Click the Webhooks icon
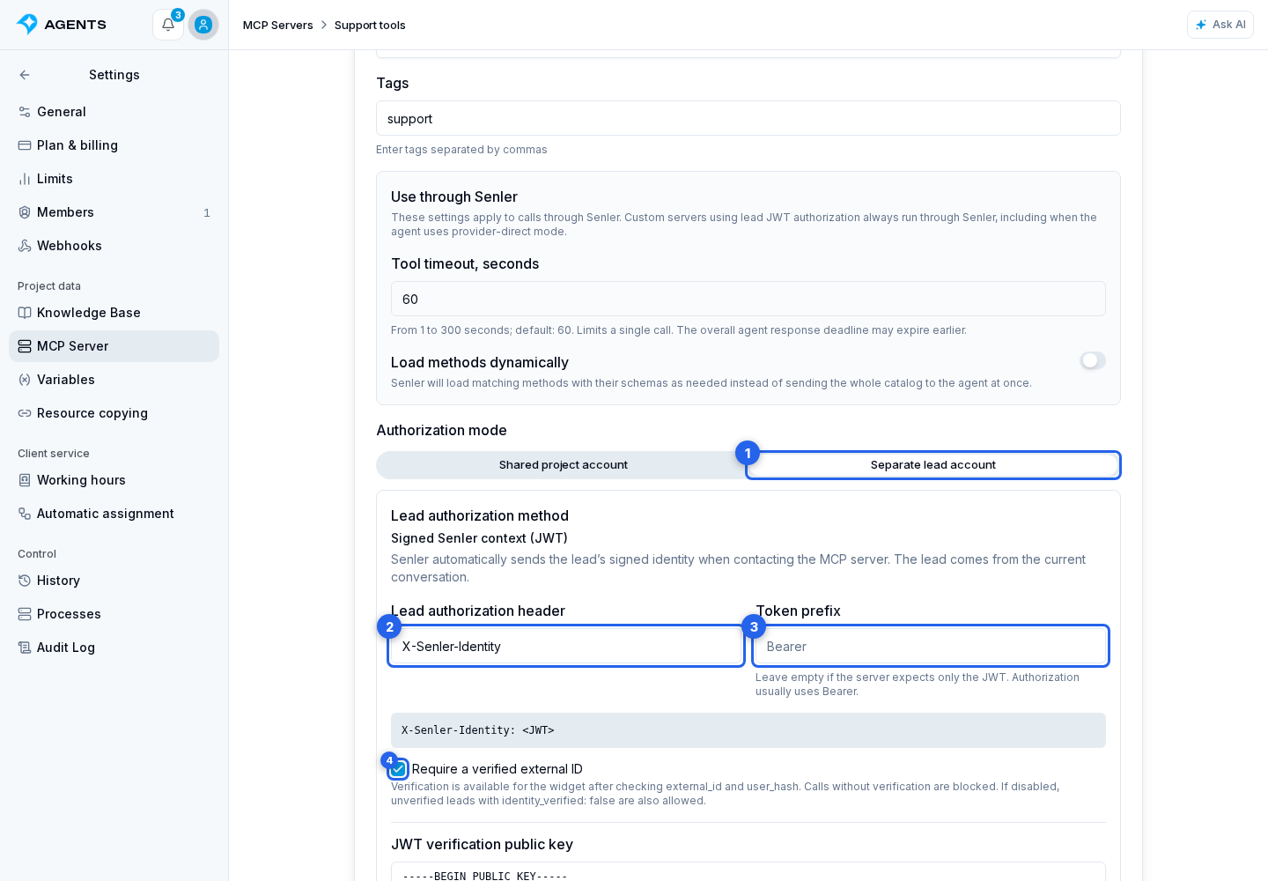Viewport: 1268px width, 881px height. click(x=25, y=246)
